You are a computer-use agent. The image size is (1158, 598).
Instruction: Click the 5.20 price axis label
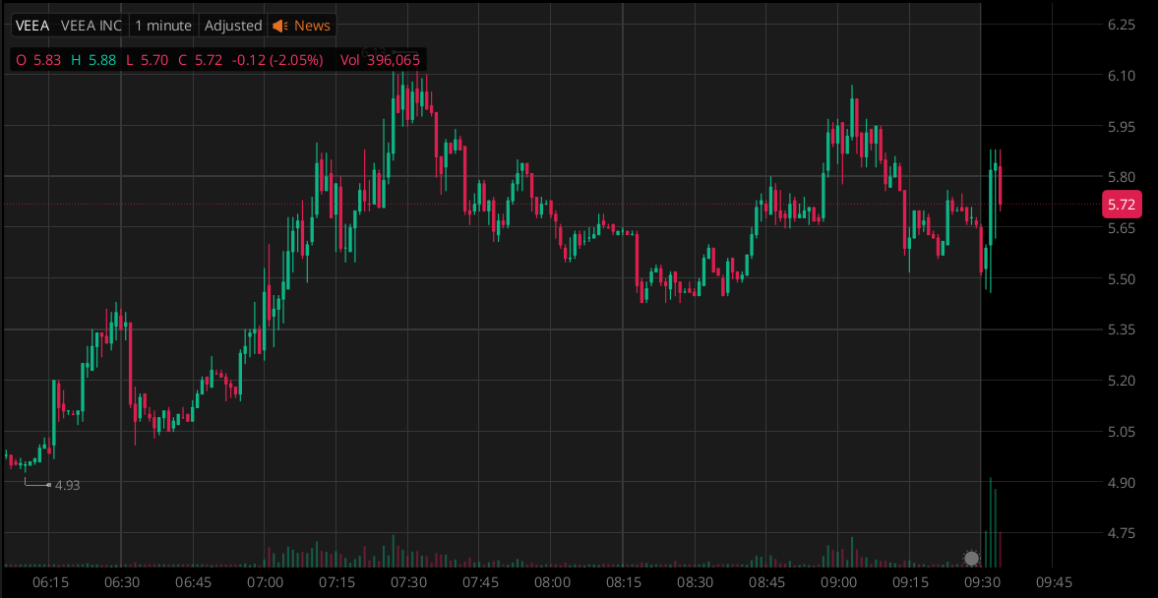[1121, 381]
